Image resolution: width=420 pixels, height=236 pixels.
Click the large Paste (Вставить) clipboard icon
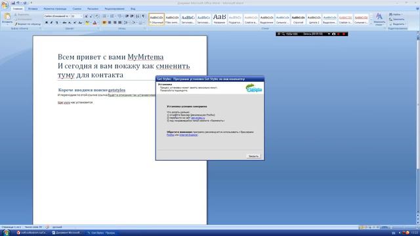7,17
